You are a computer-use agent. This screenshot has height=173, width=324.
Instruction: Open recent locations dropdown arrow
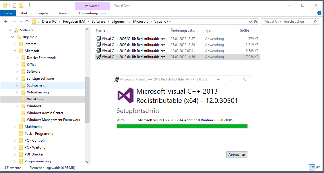tap(21, 22)
